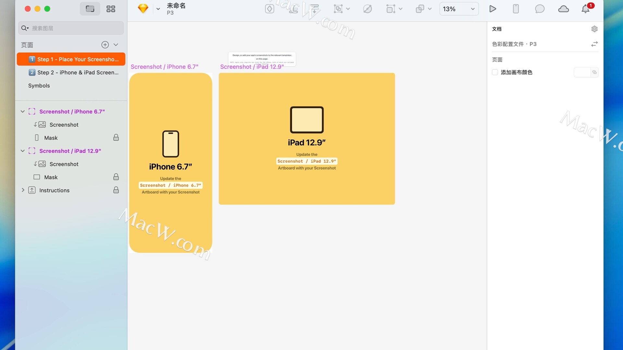Click the Edit vector toolbar icon
The image size is (623, 350).
(367, 9)
